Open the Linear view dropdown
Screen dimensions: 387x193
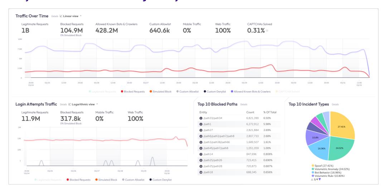tap(81, 16)
